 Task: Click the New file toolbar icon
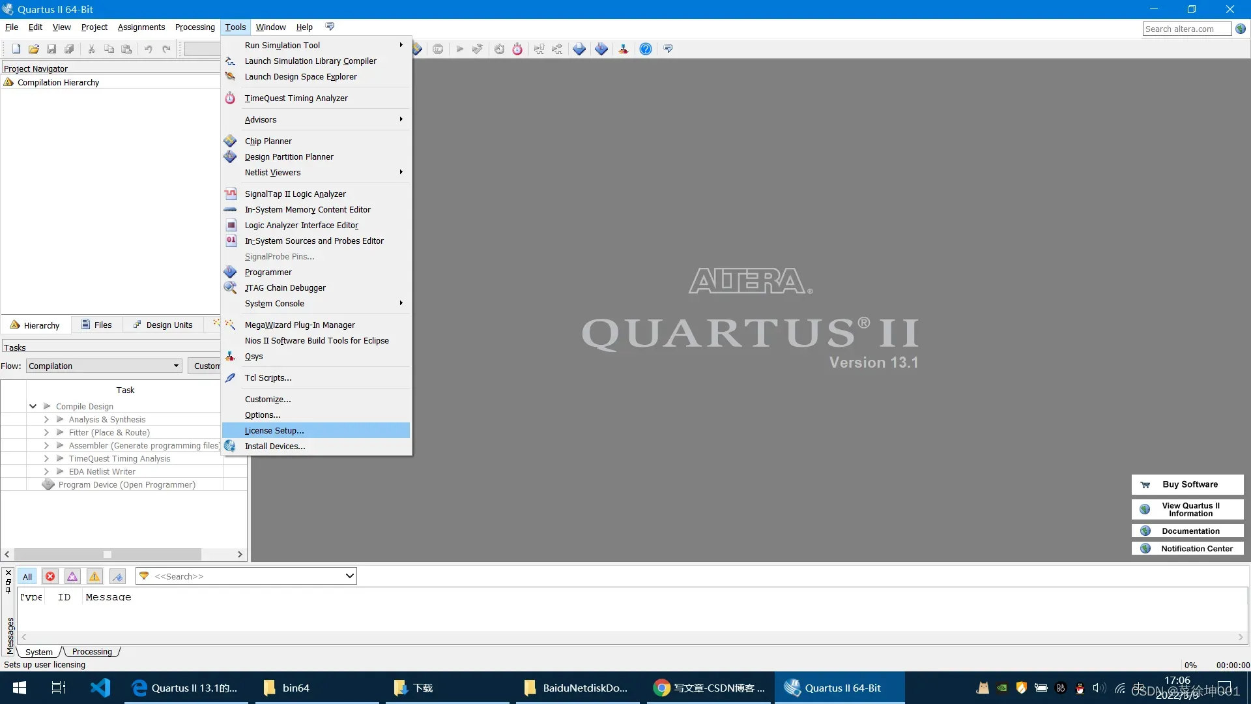click(16, 49)
